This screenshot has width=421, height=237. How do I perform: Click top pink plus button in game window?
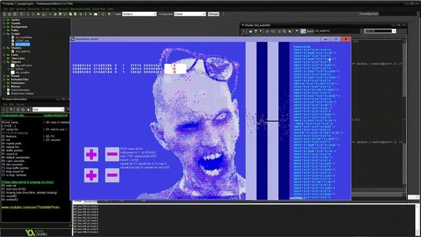(91, 154)
